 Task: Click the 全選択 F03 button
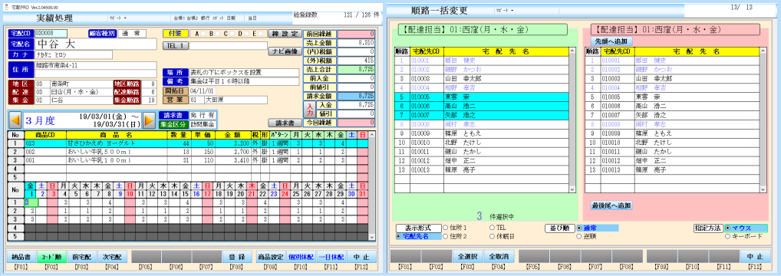[x=467, y=257]
